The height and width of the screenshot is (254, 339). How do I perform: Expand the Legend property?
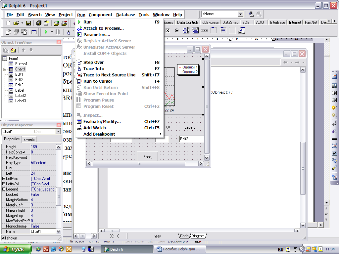4,189
